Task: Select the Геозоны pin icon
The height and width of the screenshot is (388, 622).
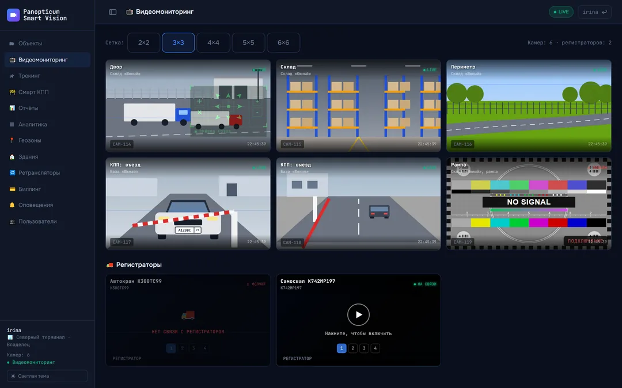Action: [x=12, y=140]
